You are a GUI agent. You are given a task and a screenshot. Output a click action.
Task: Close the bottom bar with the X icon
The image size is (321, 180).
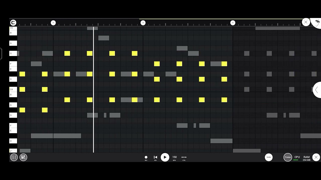316,157
